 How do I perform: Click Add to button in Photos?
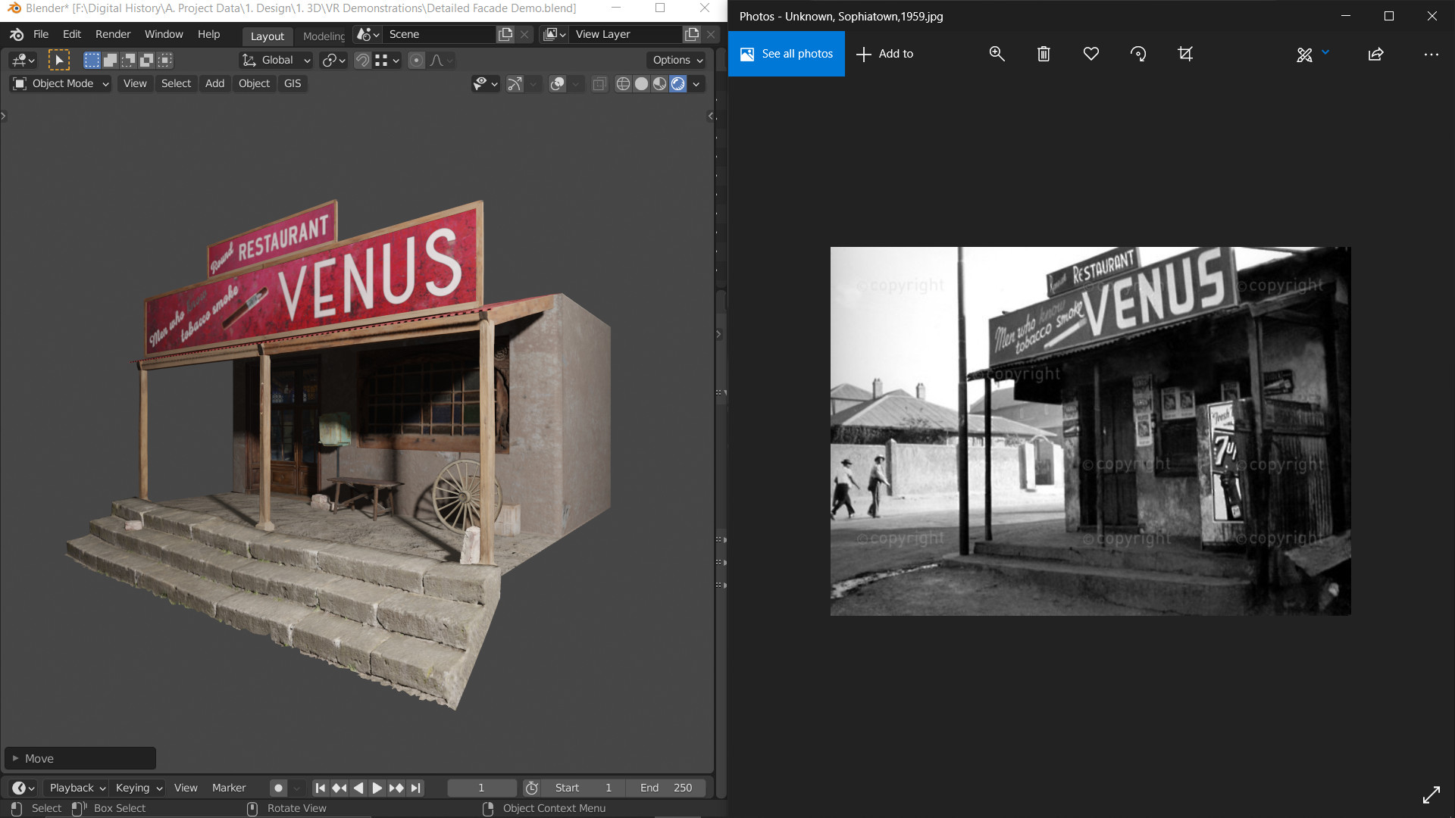pos(884,54)
